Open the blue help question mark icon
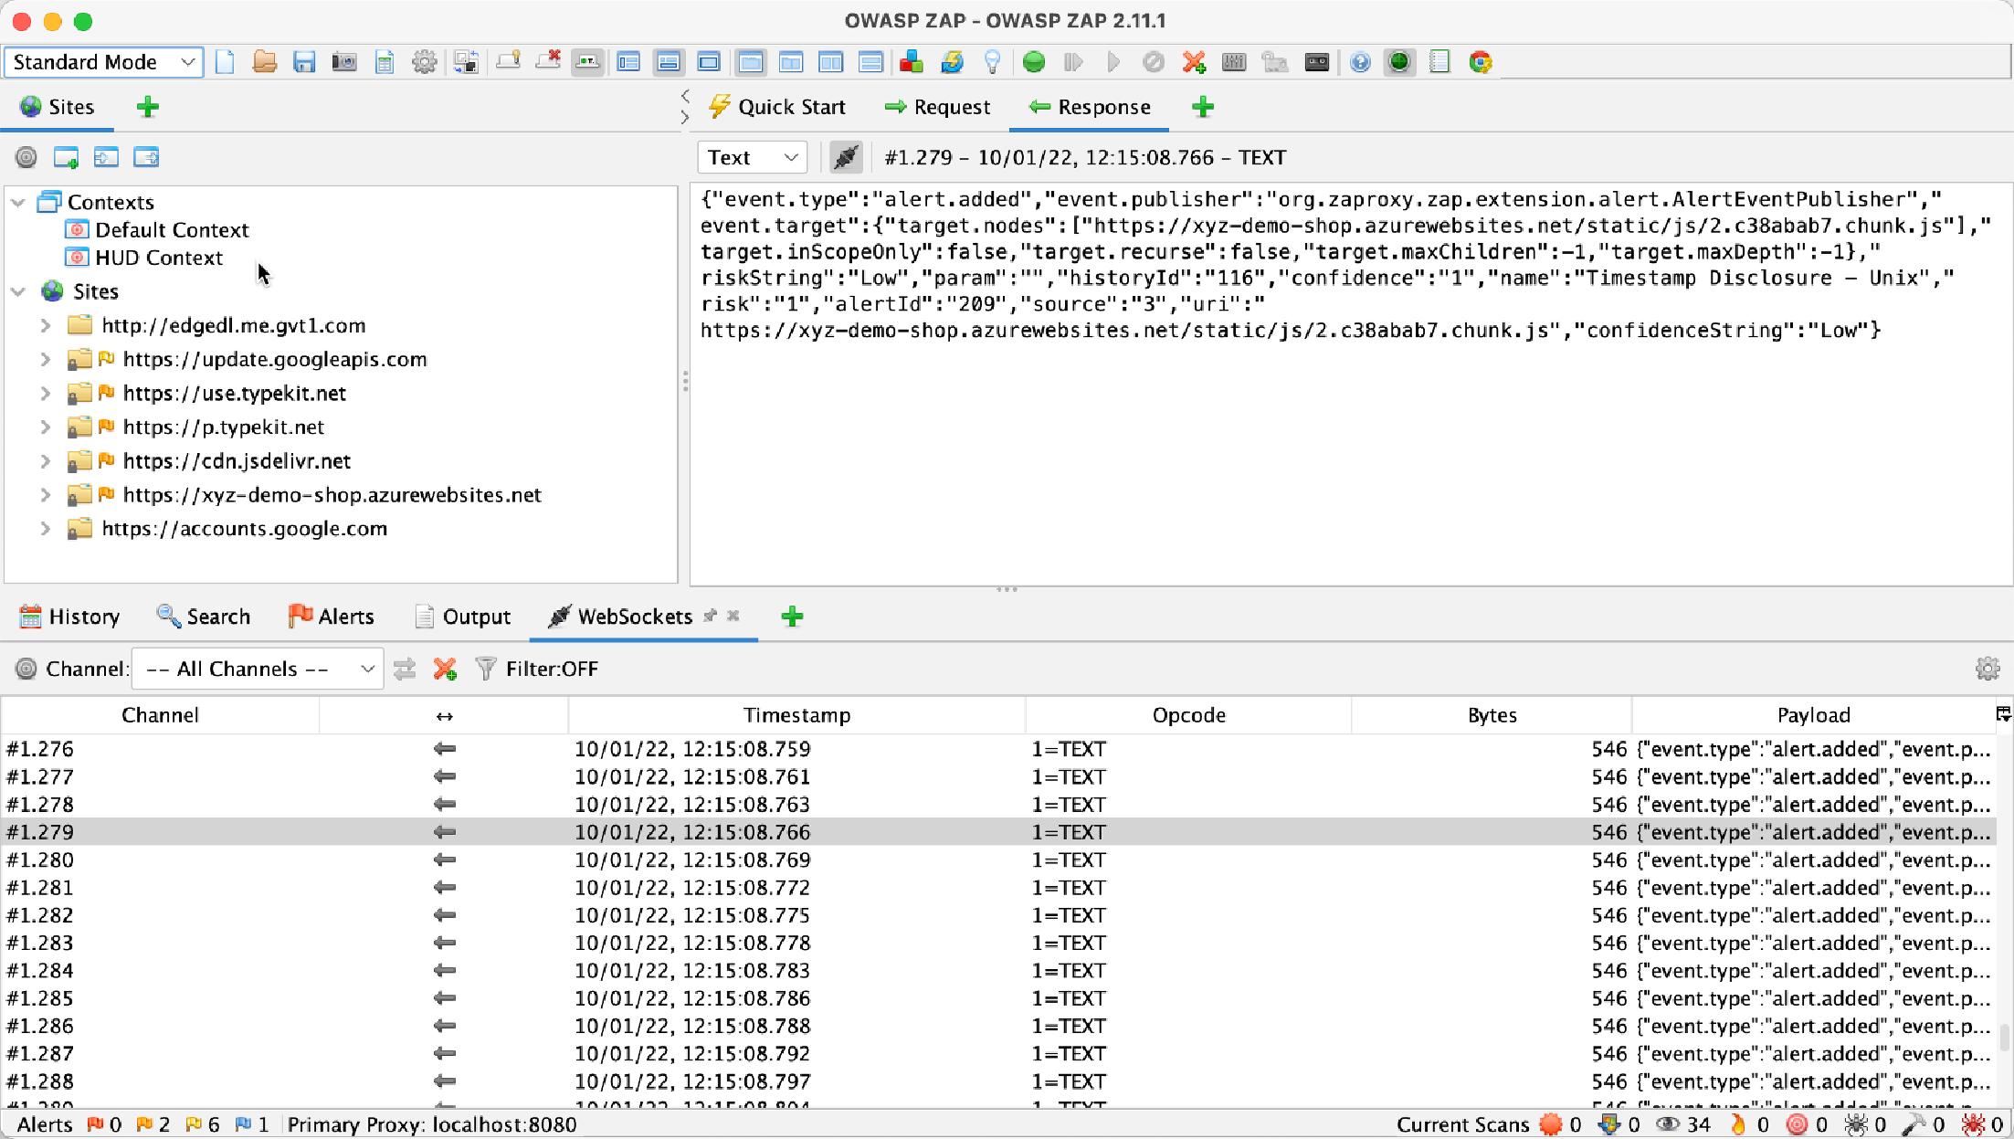 pos(1360,62)
